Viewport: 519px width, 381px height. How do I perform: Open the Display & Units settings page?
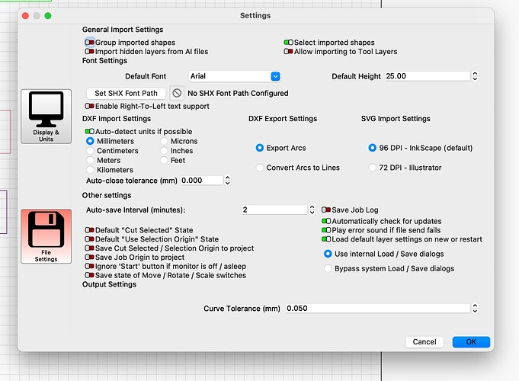coord(46,116)
